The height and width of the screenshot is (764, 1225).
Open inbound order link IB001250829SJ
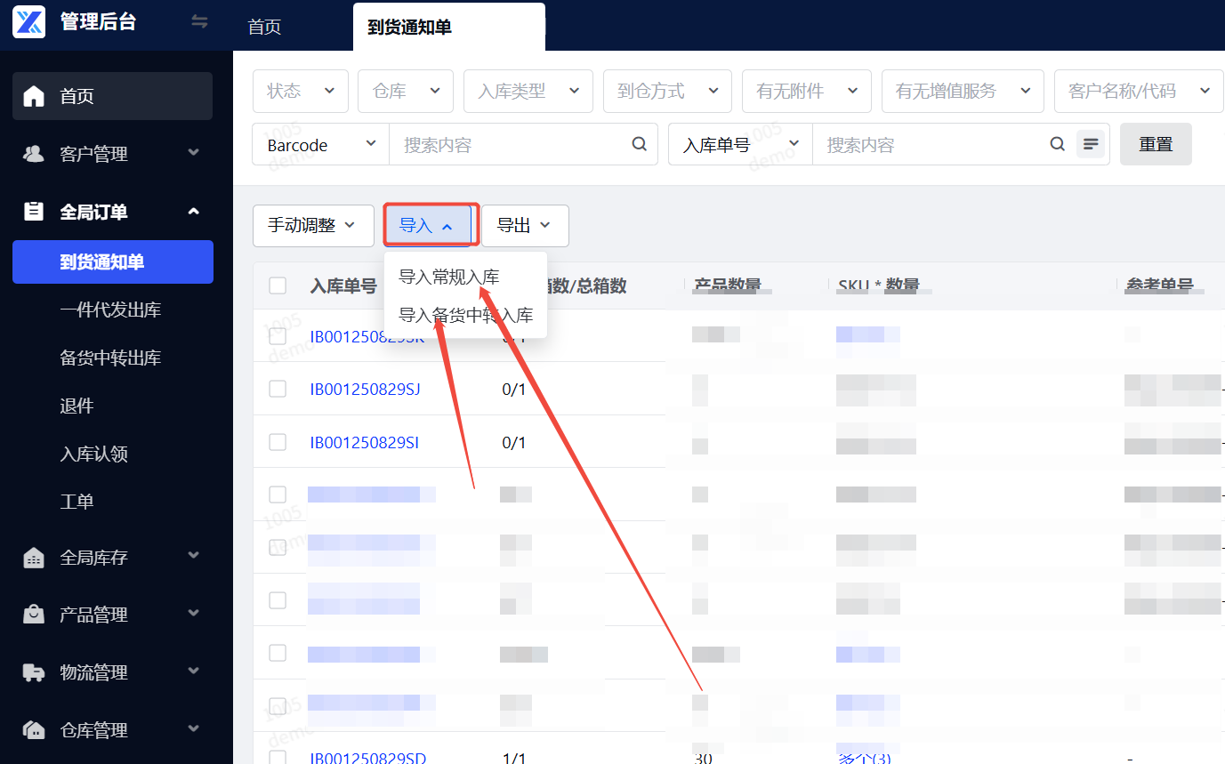(x=365, y=389)
